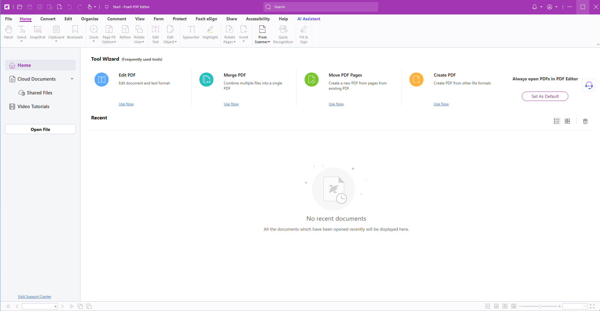Open Edit Object dropdown
The width and height of the screenshot is (600, 311).
(176, 42)
